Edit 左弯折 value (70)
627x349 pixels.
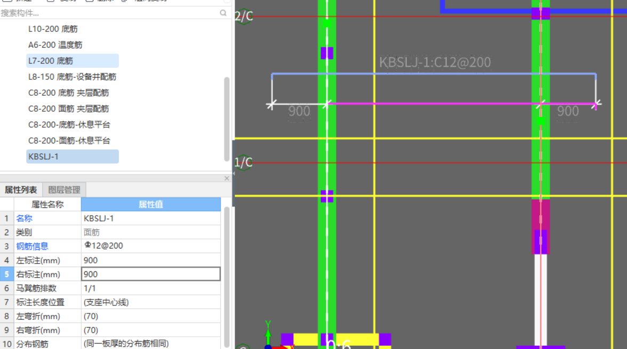(x=151, y=317)
